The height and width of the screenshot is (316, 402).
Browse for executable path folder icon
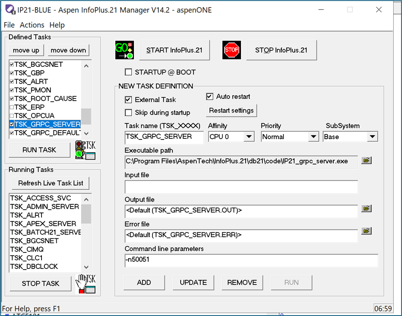[366, 160]
